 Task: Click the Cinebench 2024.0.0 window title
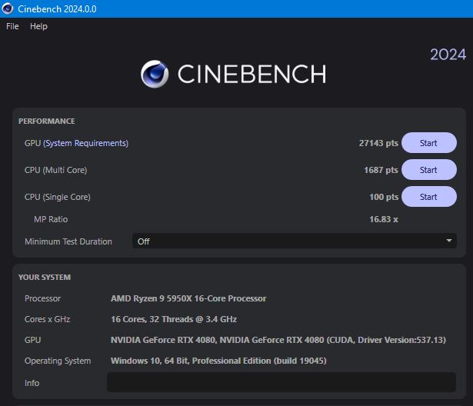click(57, 8)
